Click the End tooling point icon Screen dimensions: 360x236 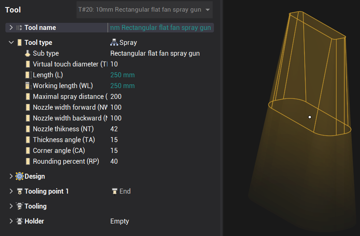(x=114, y=192)
